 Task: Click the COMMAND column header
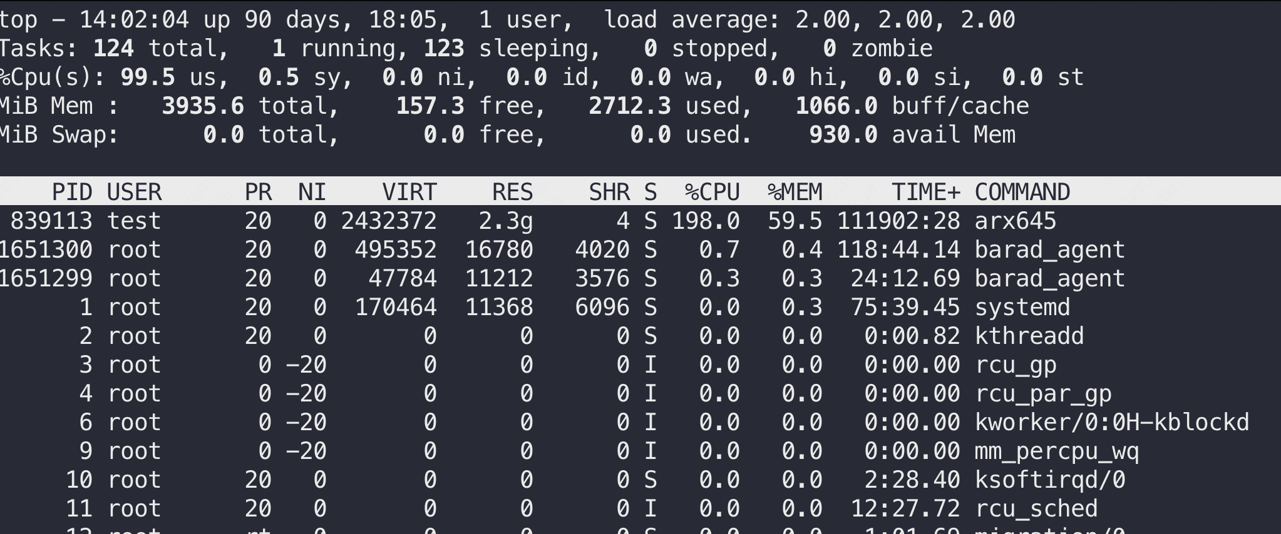pyautogui.click(x=1022, y=192)
